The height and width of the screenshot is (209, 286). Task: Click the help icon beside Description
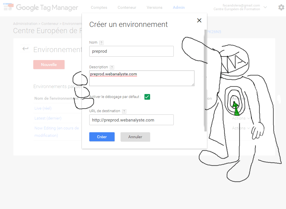tap(112, 67)
